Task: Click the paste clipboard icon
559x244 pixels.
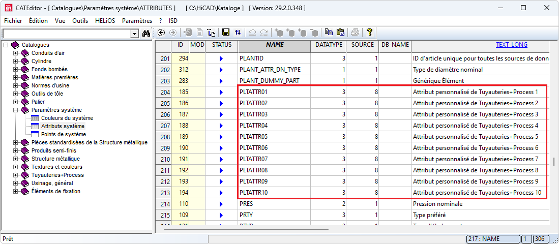Action: (340, 33)
